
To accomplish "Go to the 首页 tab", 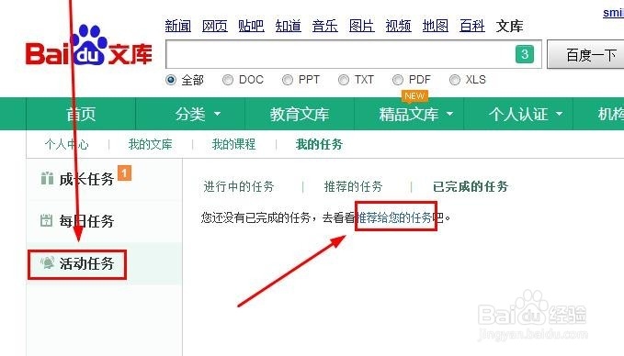I will (x=81, y=115).
